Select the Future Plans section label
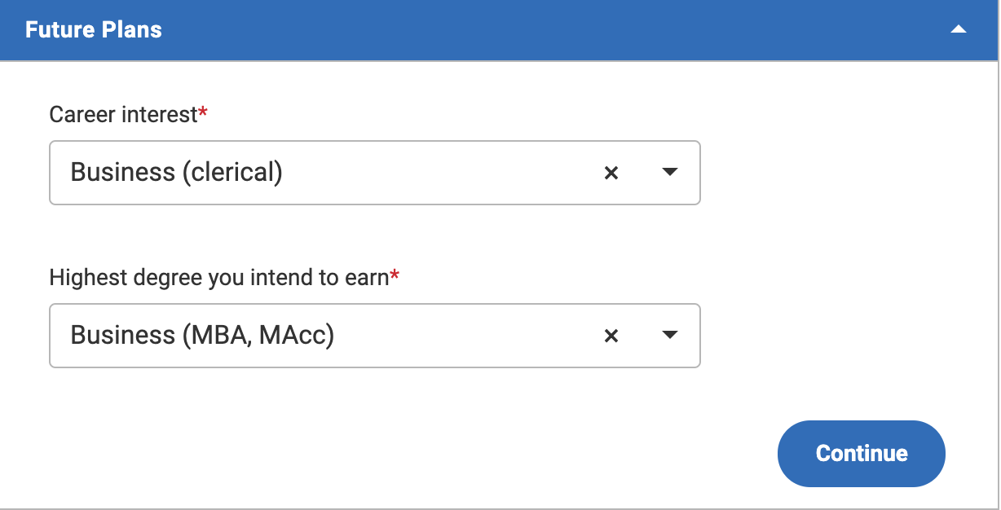This screenshot has width=1001, height=510. (92, 29)
